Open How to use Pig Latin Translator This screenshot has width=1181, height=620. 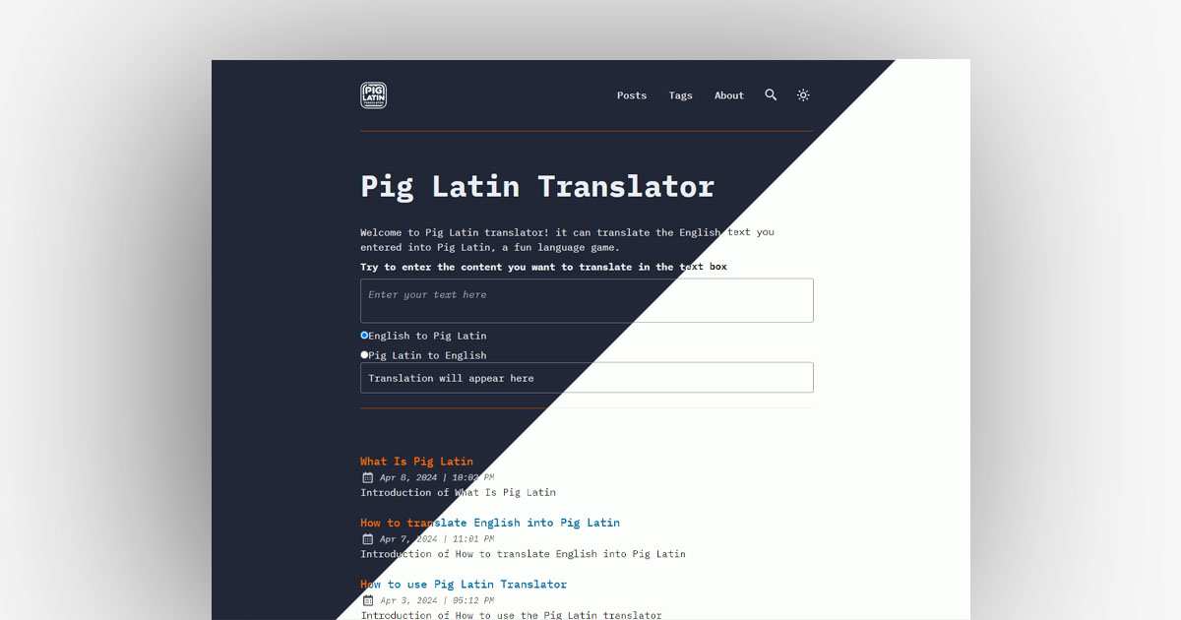(x=464, y=584)
